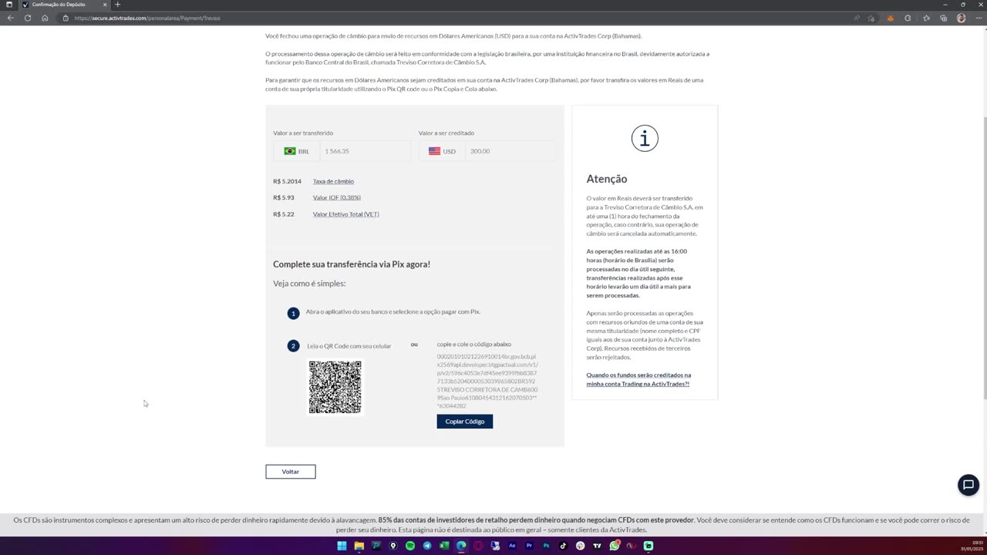Open Photoshop from the taskbar
The width and height of the screenshot is (987, 555).
[546, 546]
